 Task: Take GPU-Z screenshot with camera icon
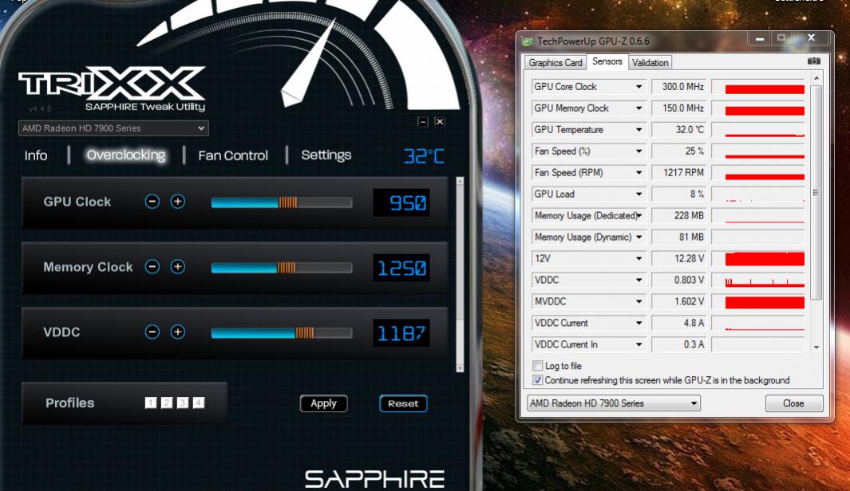813,61
